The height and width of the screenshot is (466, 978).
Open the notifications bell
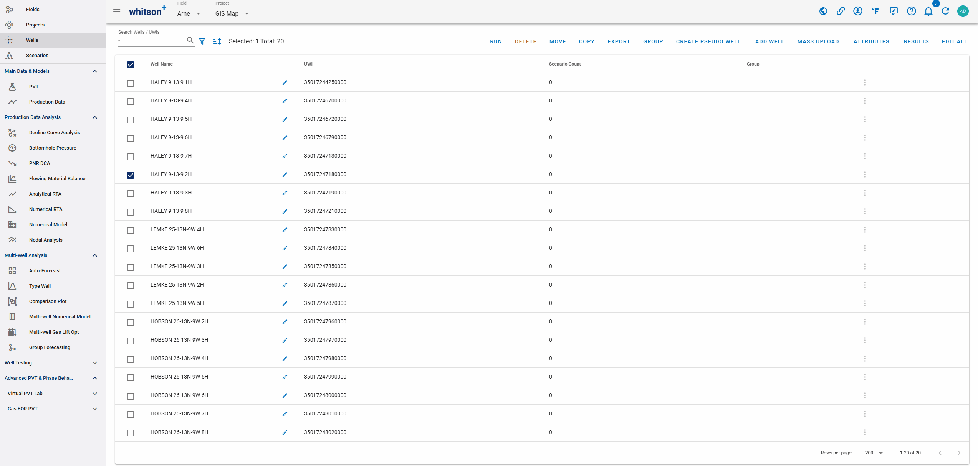(x=928, y=11)
